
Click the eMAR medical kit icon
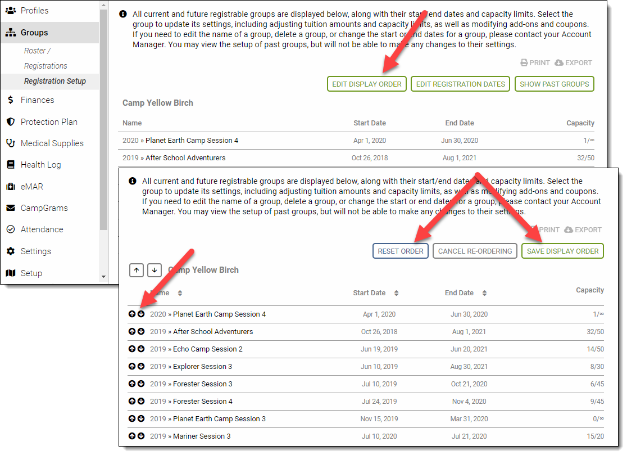10,187
